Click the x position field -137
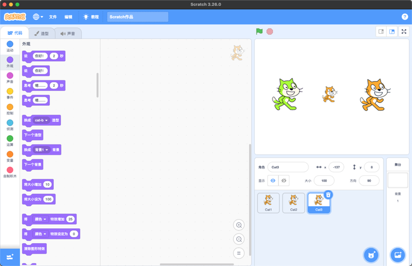412x266 pixels. click(x=336, y=167)
